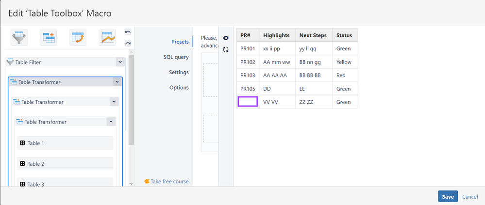Viewport: 485px width, 205px height.
Task: Save the macro changes
Action: pyautogui.click(x=448, y=197)
